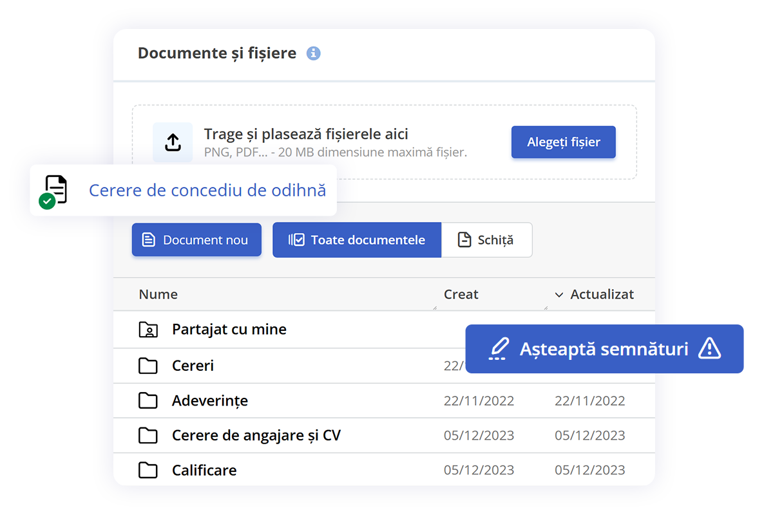This screenshot has height=515, width=773.
Task: Switch to the Schiță tab
Action: tap(487, 240)
